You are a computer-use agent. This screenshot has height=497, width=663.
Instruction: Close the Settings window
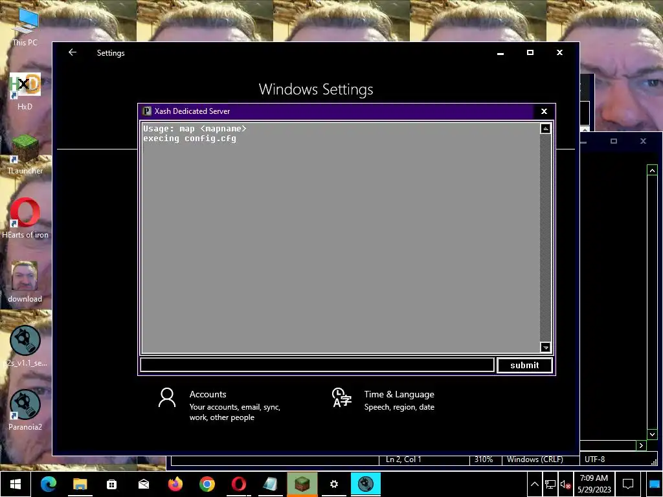pos(560,52)
